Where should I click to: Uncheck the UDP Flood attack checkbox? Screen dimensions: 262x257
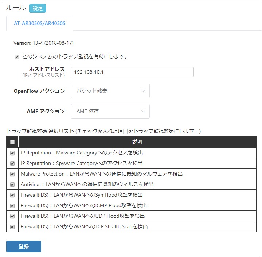tap(12, 216)
